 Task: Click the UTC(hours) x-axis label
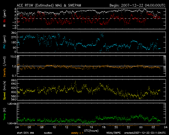point(91,130)
